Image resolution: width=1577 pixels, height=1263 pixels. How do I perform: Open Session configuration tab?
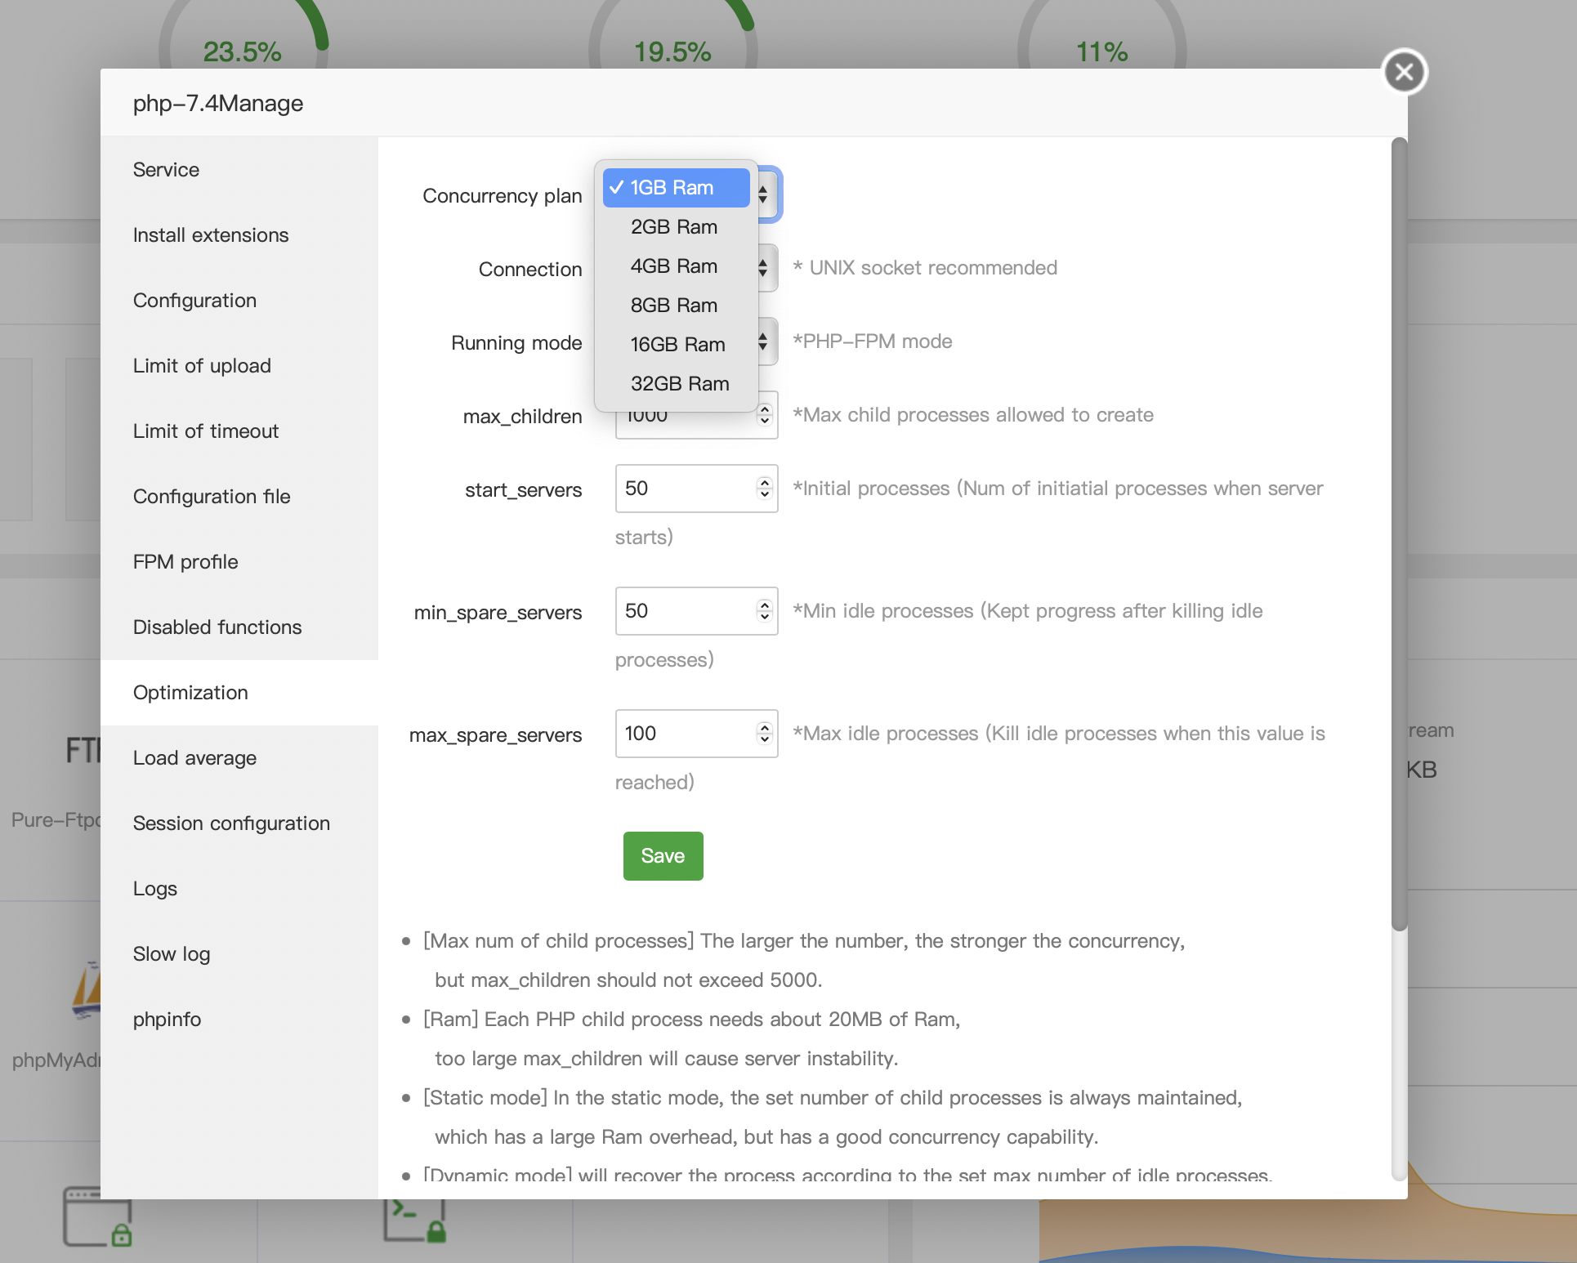(x=239, y=823)
